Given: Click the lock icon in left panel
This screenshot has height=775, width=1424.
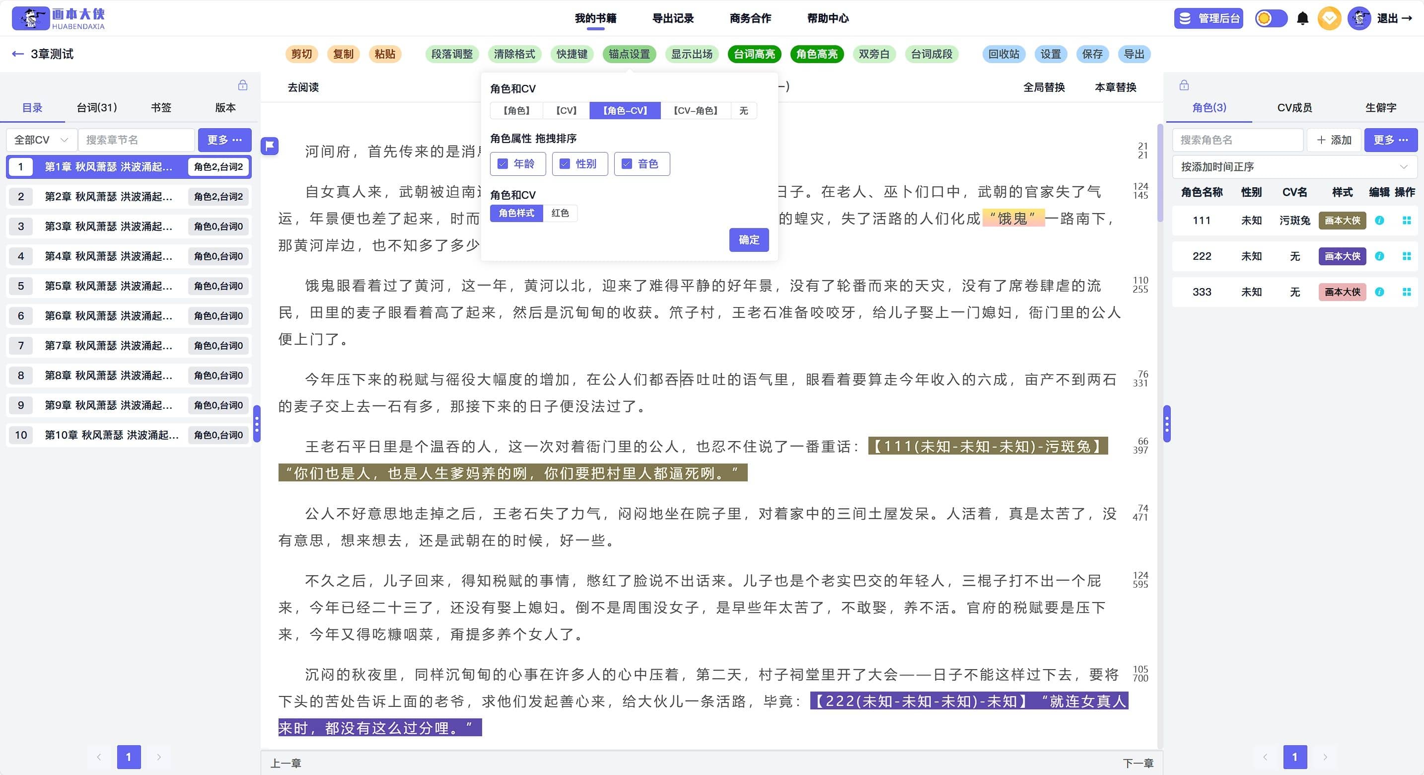Looking at the screenshot, I should click(x=243, y=85).
